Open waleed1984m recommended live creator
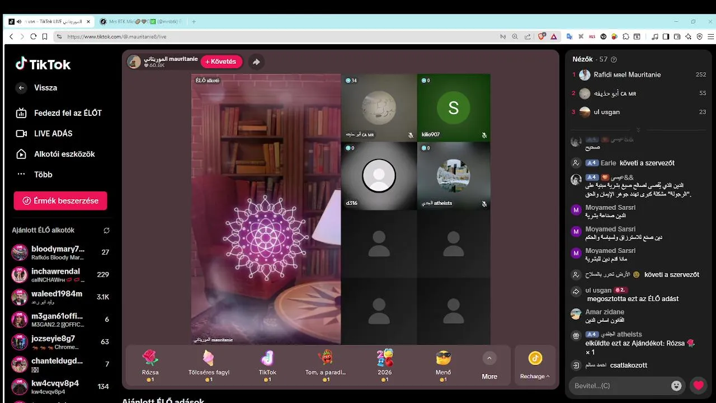This screenshot has width=716, height=403. coord(60,297)
